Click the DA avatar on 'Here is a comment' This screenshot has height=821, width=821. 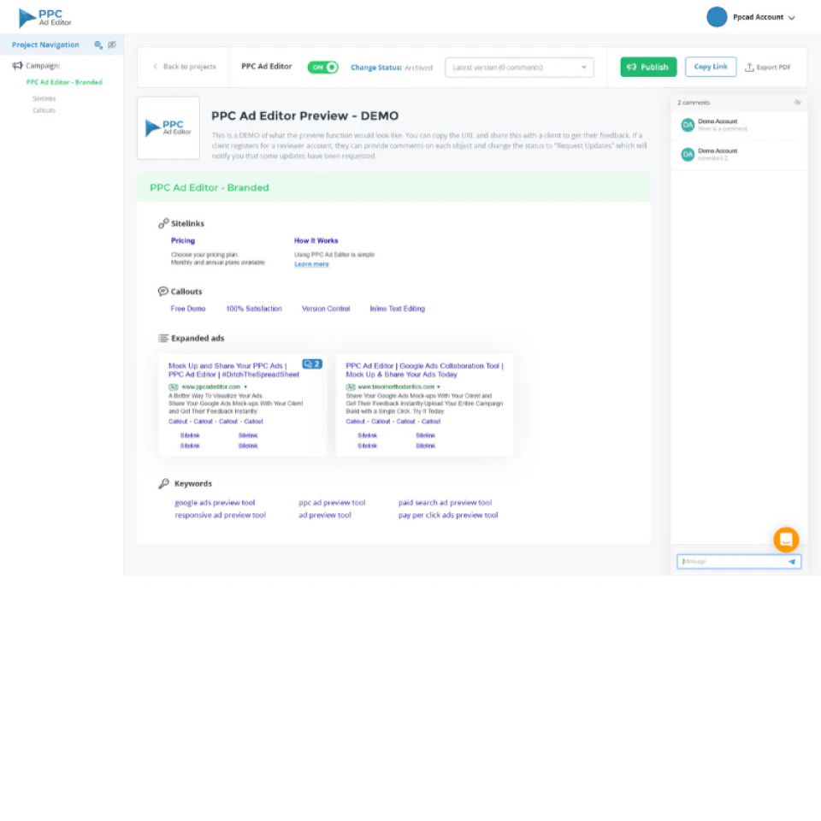point(688,125)
